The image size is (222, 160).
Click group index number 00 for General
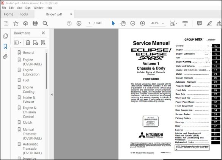click(x=216, y=46)
